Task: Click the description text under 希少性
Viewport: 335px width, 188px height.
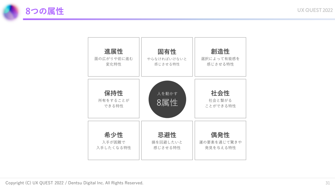Action: (x=114, y=145)
